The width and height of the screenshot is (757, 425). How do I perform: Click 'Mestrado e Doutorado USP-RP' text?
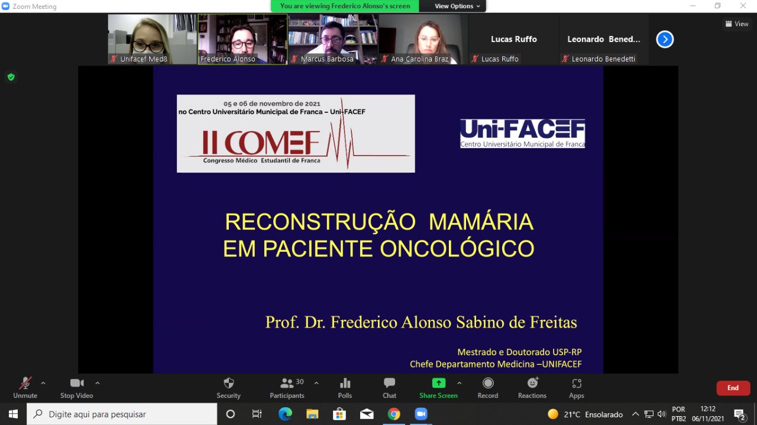[520, 352]
